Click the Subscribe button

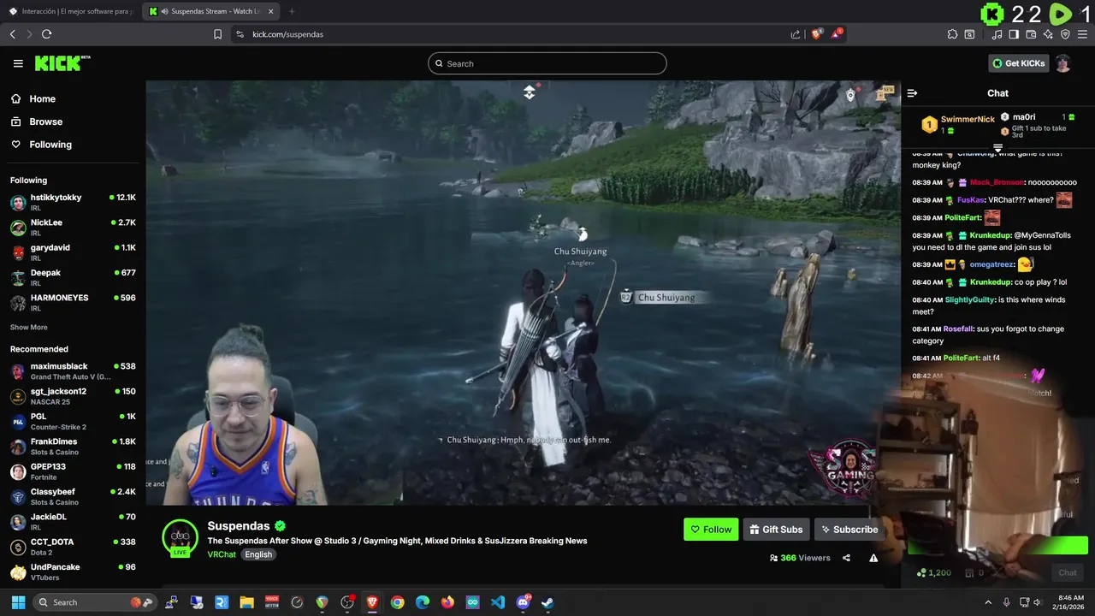click(849, 530)
